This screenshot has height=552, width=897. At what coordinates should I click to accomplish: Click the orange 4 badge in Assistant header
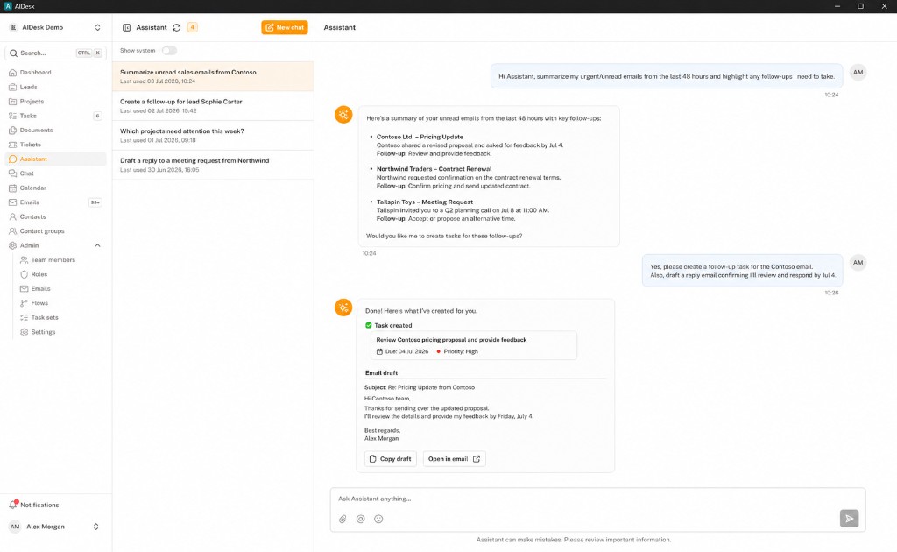point(192,27)
